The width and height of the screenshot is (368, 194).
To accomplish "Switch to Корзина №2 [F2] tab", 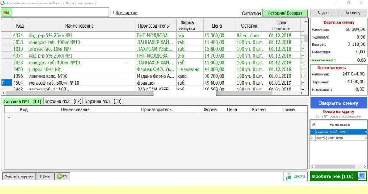I will 63,101.
